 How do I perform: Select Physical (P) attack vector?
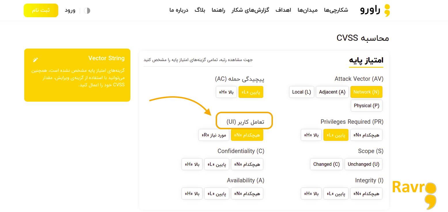coord(367,105)
